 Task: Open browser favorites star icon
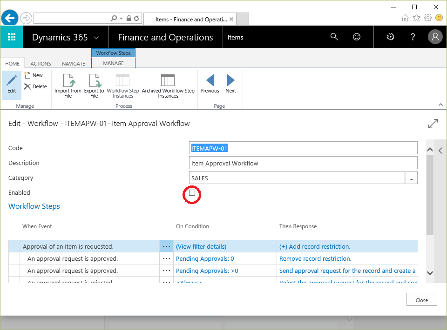(x=416, y=18)
